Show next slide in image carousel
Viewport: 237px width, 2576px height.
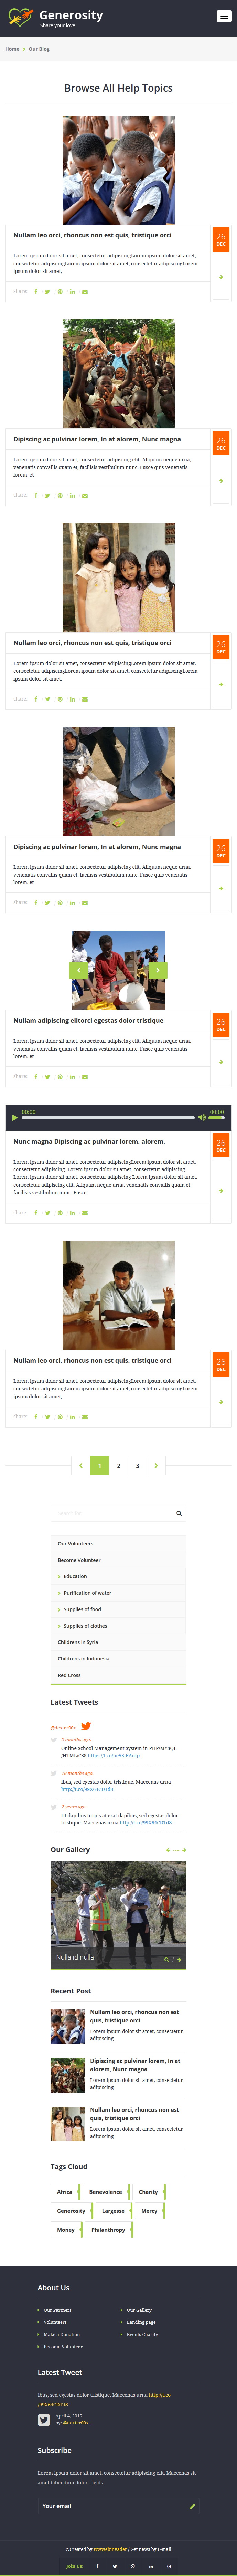point(157,970)
